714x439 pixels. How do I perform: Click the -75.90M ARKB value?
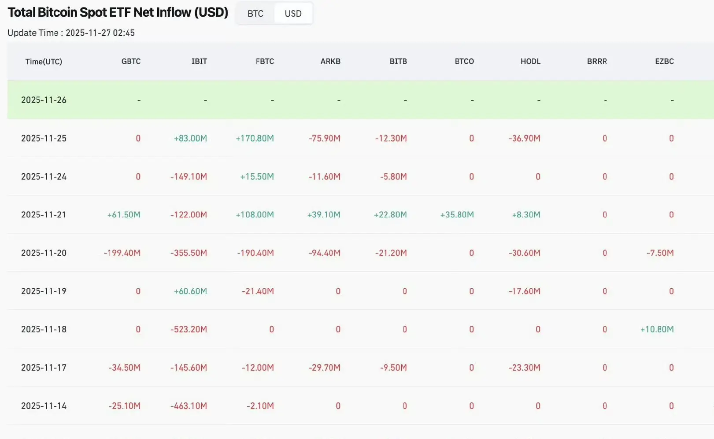tap(325, 138)
